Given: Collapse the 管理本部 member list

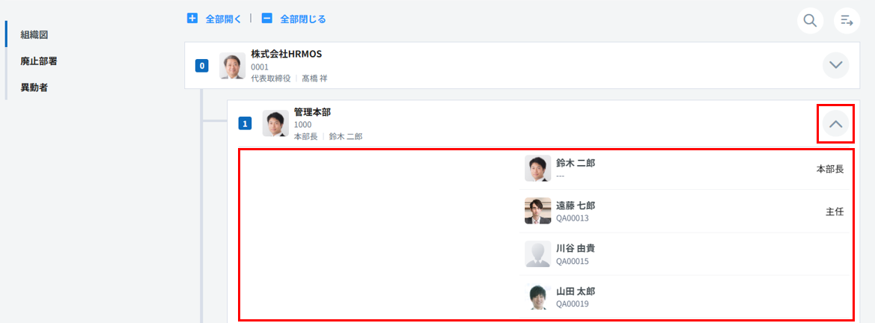Looking at the screenshot, I should point(836,124).
